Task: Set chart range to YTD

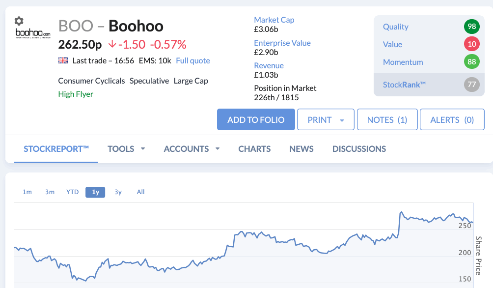Action: click(x=72, y=192)
